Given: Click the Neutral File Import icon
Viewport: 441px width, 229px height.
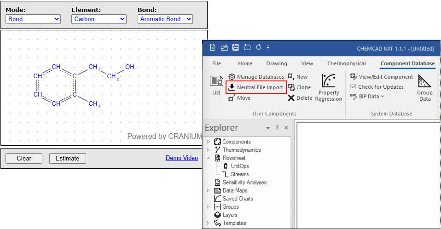Looking at the screenshot, I should click(232, 87).
